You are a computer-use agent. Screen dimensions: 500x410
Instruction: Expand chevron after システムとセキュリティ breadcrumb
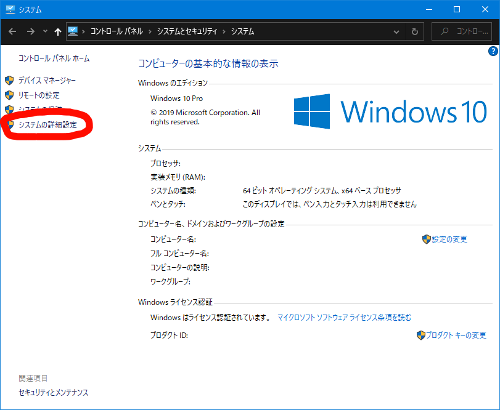pyautogui.click(x=224, y=31)
